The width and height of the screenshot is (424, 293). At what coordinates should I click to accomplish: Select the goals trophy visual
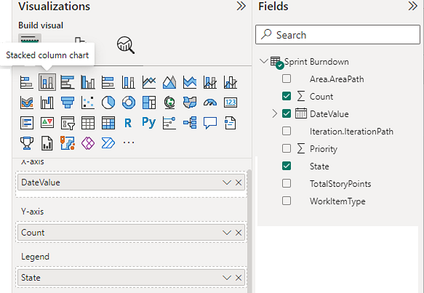tap(27, 143)
